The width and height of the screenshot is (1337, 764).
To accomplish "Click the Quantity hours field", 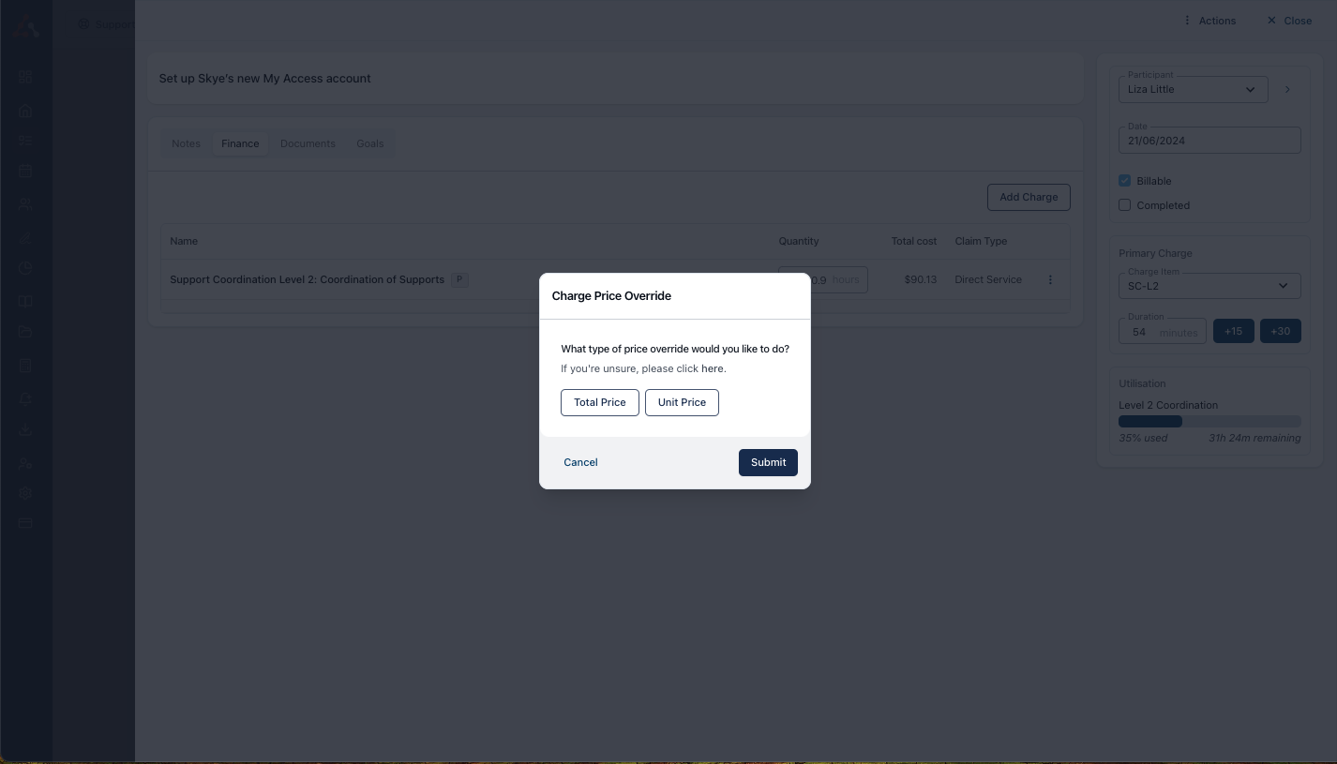I will [822, 279].
